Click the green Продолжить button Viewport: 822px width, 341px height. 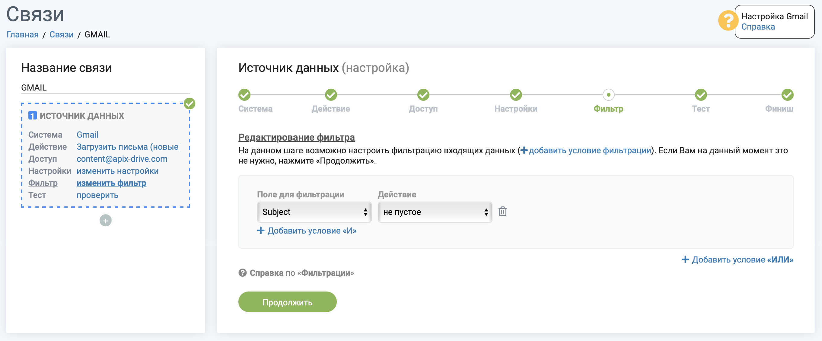pos(288,302)
